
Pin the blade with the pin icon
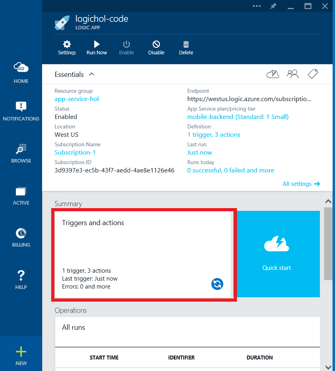273,6
